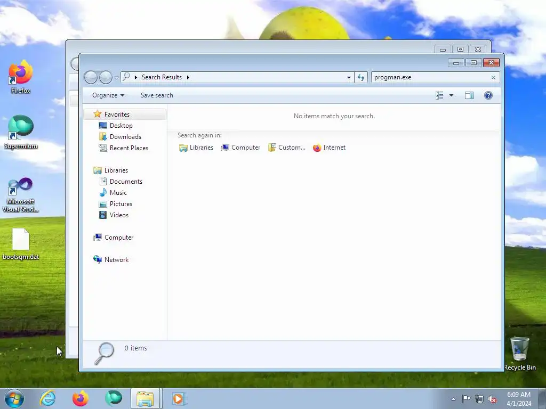Minimize the front Search Results window

pyautogui.click(x=456, y=63)
